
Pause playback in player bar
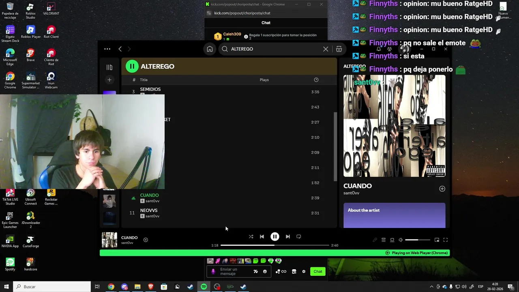pos(275,236)
